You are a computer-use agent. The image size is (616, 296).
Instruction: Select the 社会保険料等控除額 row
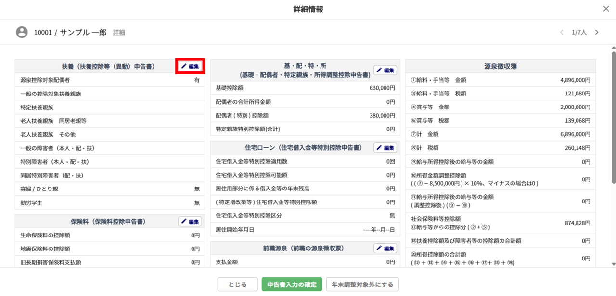point(500,223)
